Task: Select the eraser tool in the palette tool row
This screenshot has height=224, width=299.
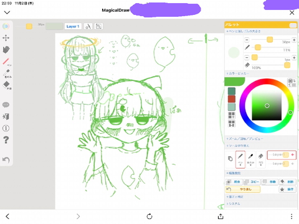Action: [261, 159]
